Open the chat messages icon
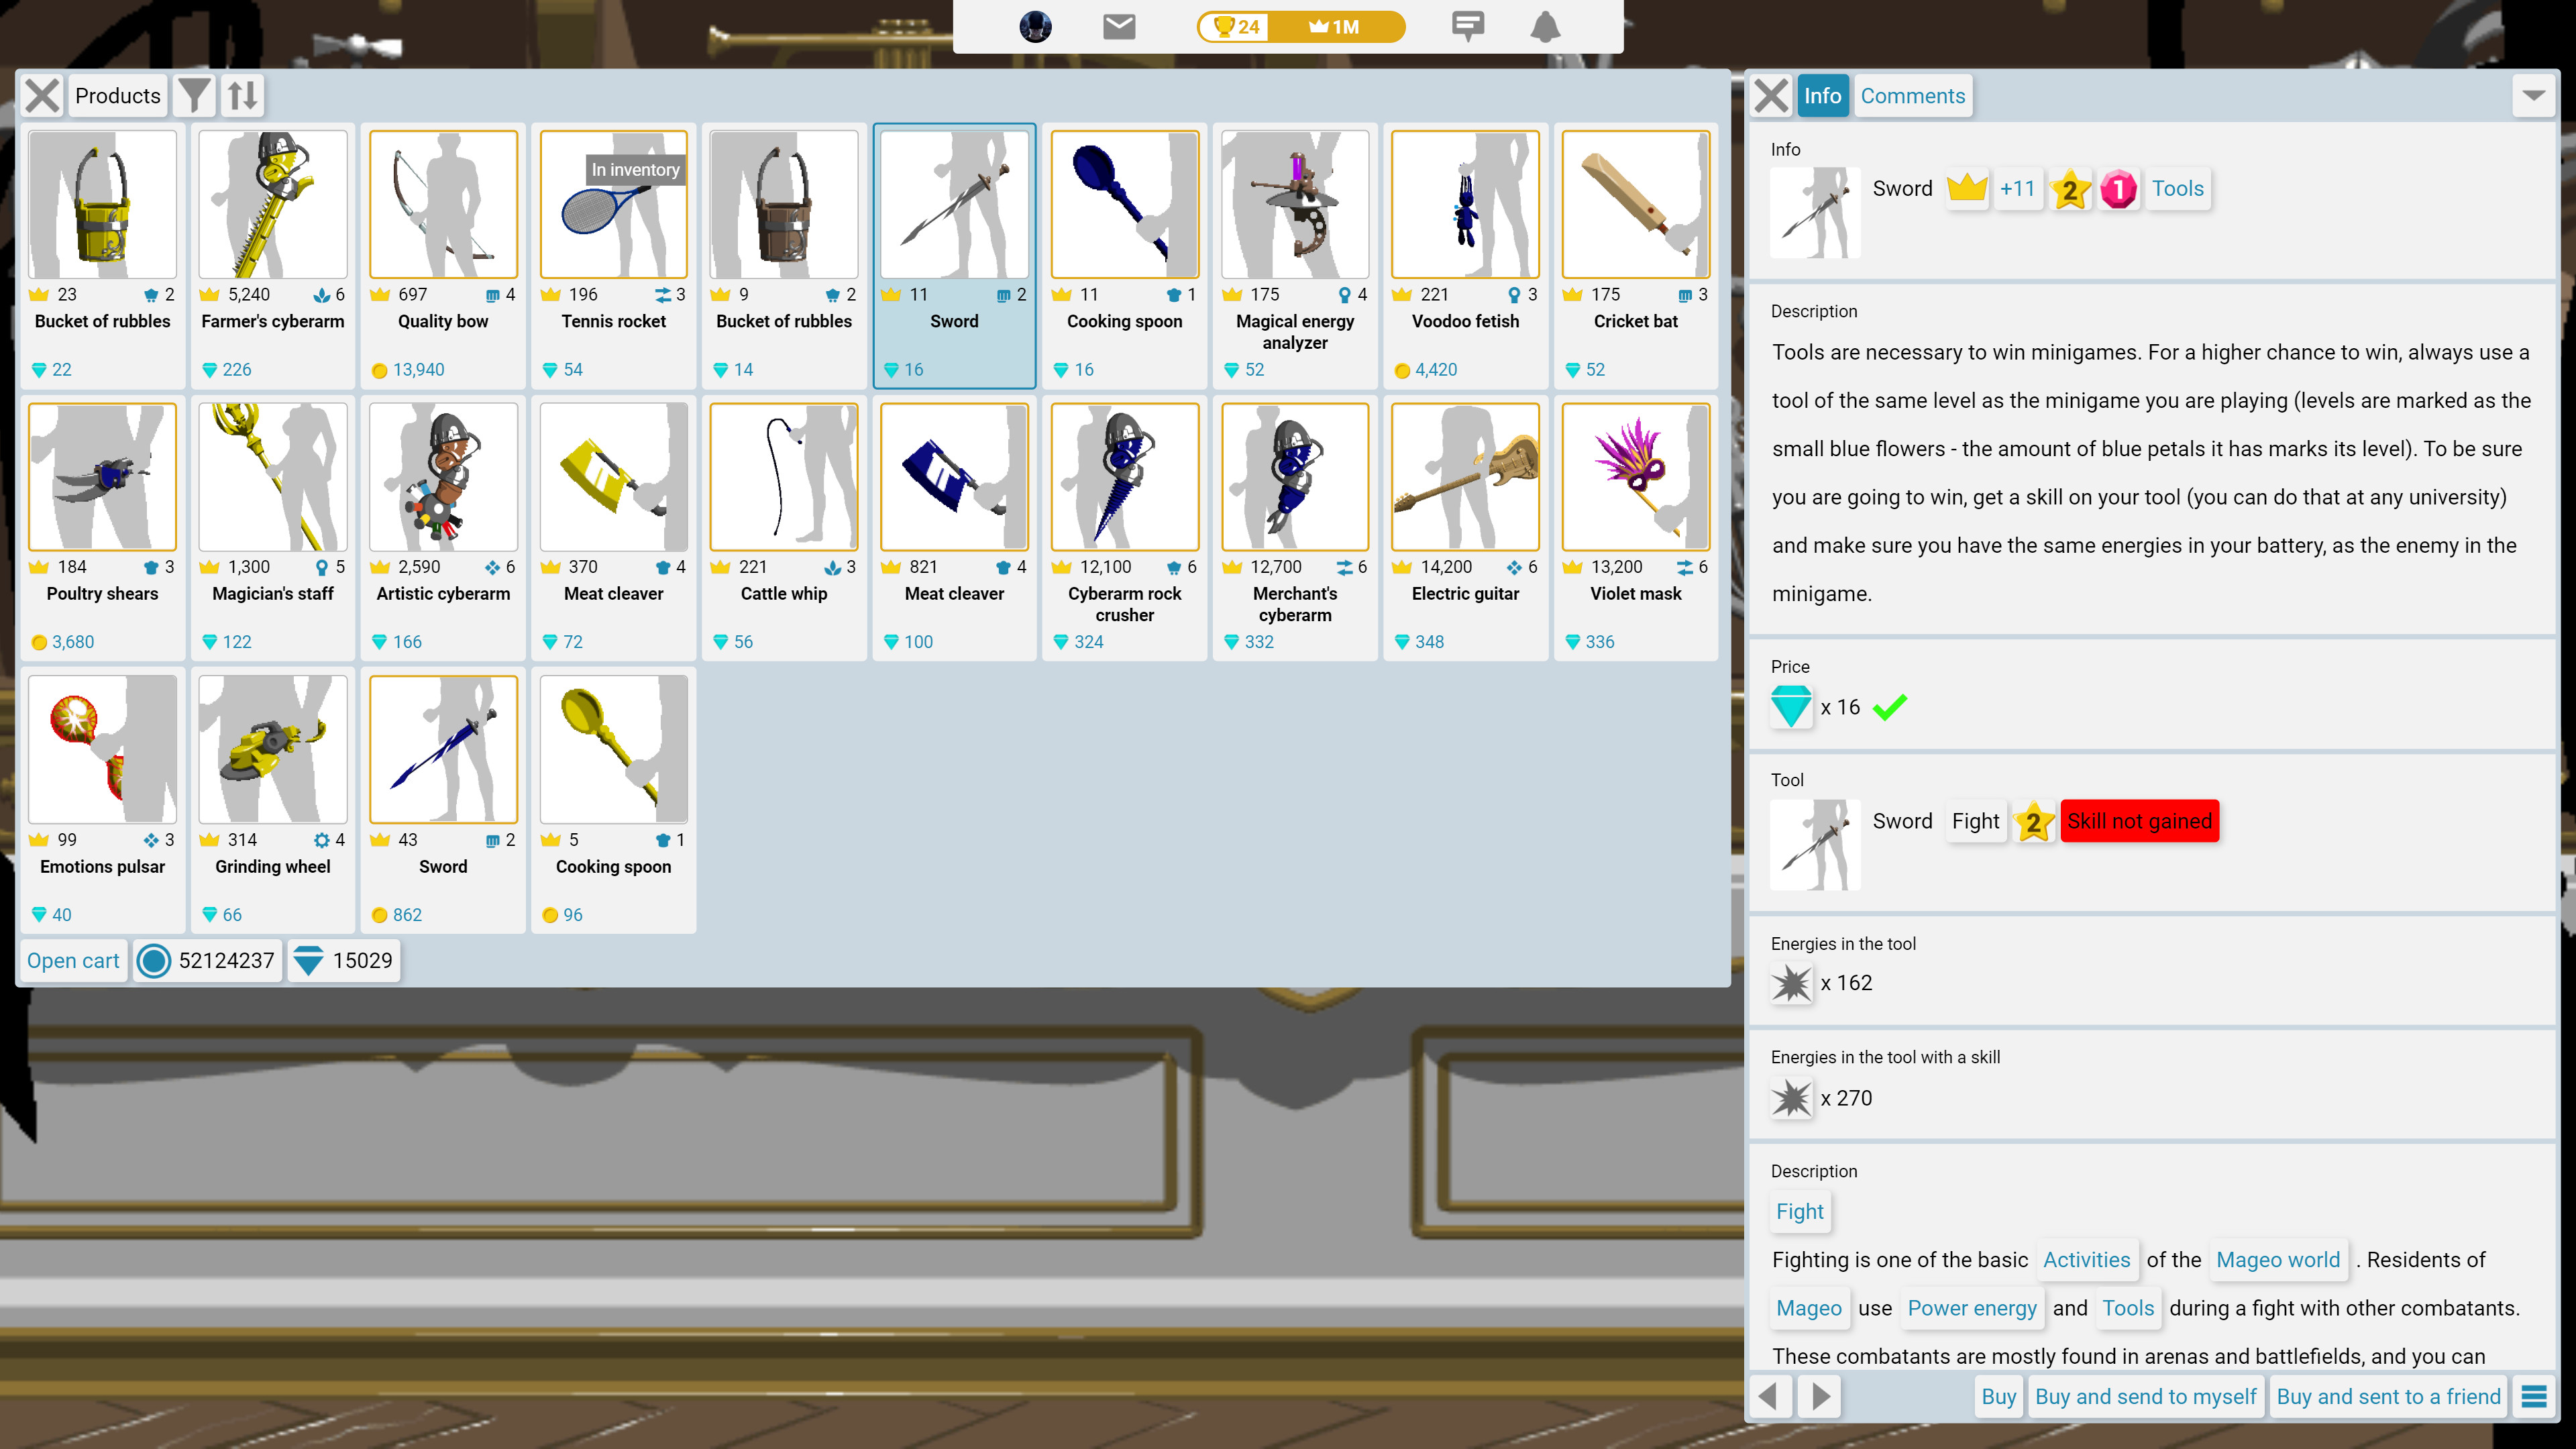Screen dimensions: 2576x1449 click(1469, 27)
